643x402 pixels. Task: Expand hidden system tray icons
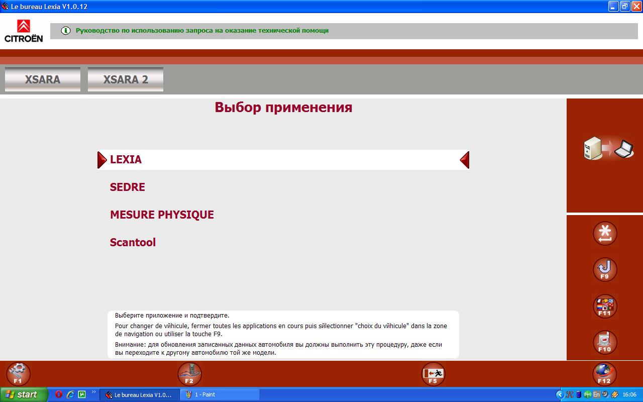(560, 394)
